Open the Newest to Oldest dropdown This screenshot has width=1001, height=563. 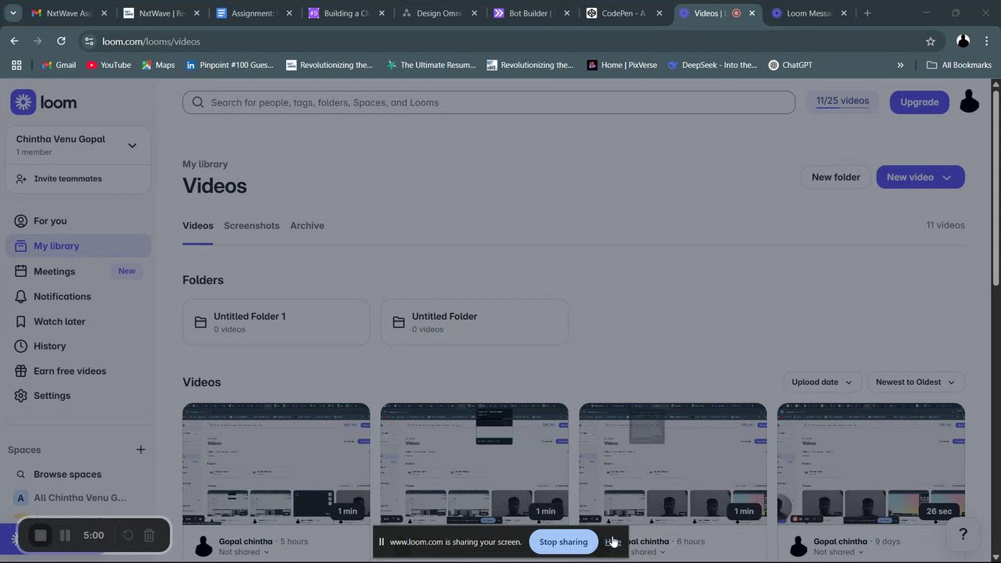click(x=916, y=382)
